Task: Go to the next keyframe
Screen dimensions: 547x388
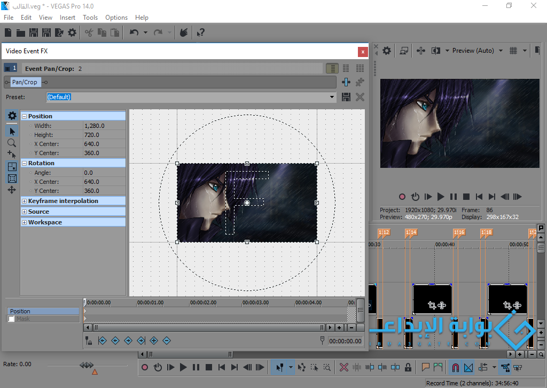Action: [128, 341]
